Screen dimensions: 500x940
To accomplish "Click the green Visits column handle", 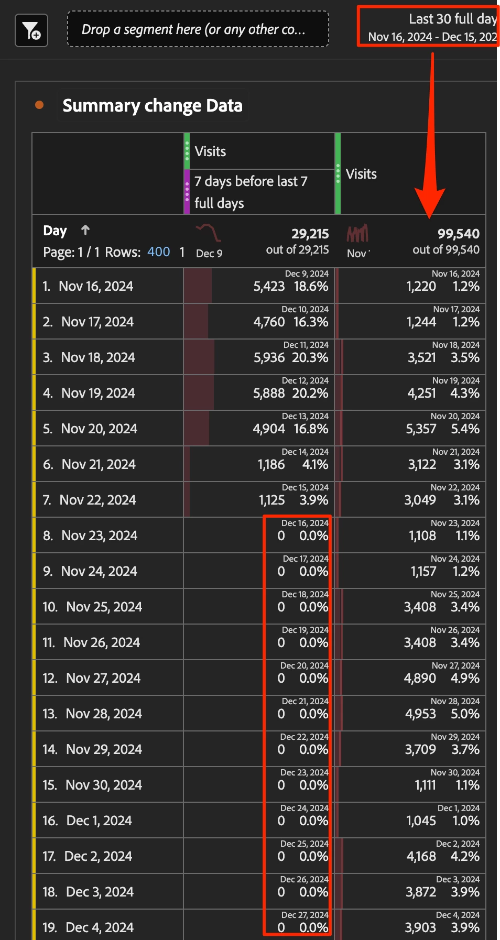I will [x=187, y=151].
